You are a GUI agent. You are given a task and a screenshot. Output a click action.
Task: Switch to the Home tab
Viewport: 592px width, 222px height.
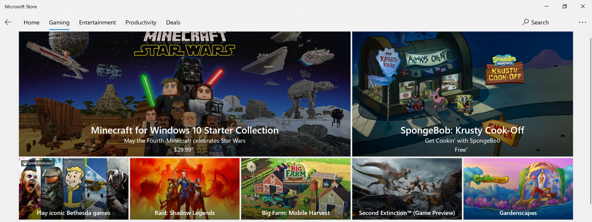[31, 23]
